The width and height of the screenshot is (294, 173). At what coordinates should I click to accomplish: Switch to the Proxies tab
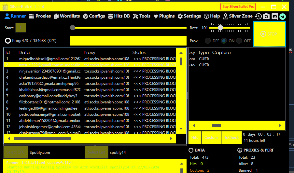[x=40, y=16]
